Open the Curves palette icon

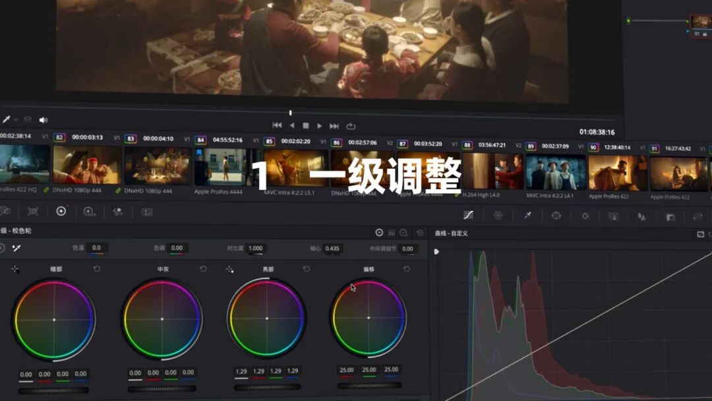pyautogui.click(x=469, y=215)
